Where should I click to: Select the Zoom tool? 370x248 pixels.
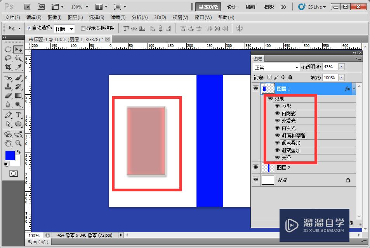18,143
